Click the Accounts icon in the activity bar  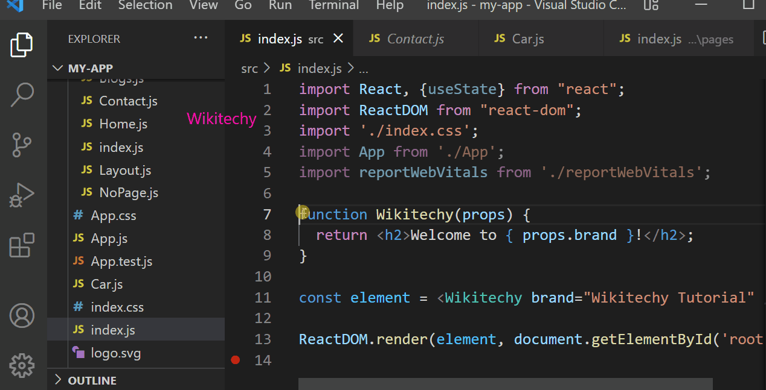[x=22, y=315]
